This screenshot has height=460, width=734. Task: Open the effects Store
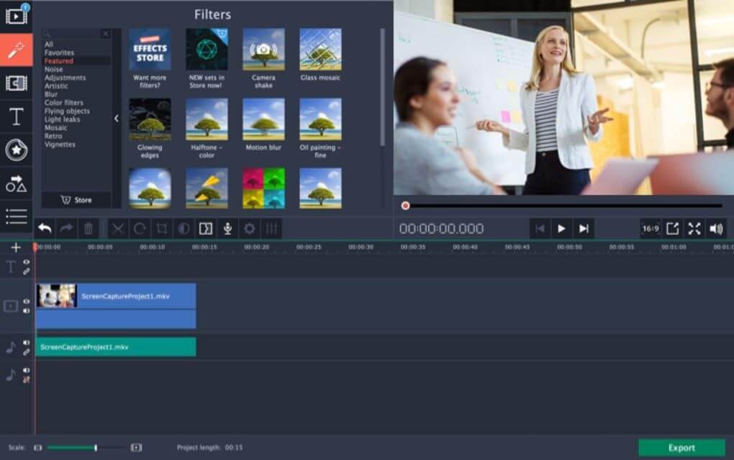[x=75, y=200]
